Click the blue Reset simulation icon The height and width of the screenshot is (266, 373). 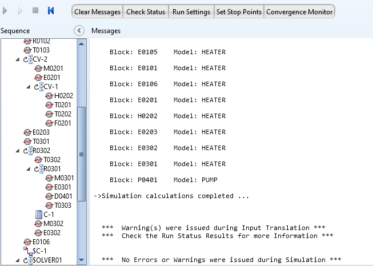click(51, 11)
